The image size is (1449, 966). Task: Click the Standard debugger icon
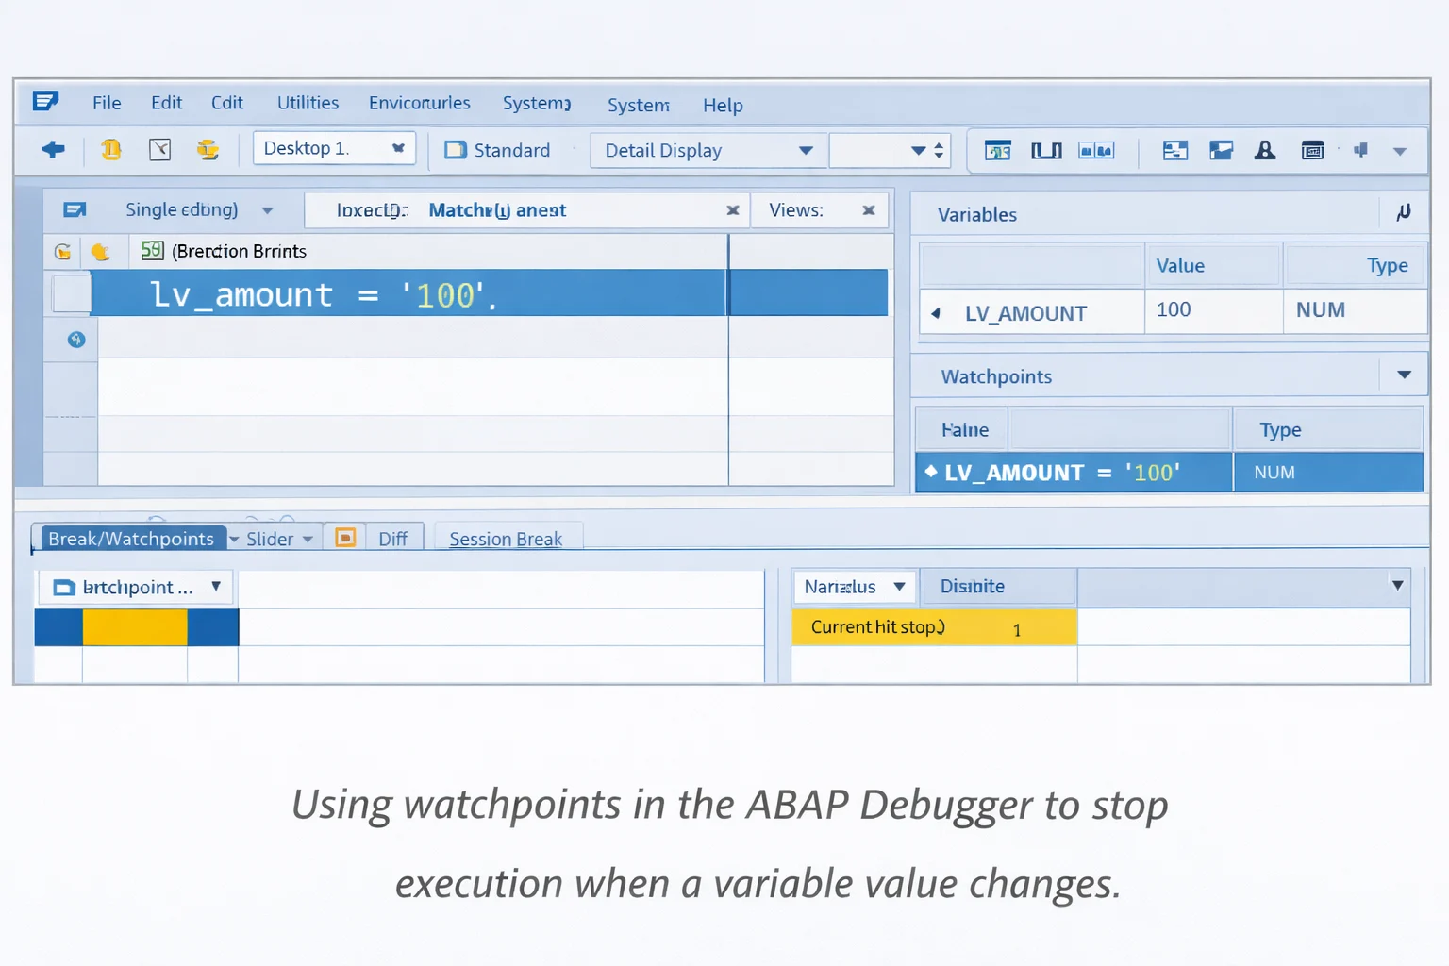[455, 150]
